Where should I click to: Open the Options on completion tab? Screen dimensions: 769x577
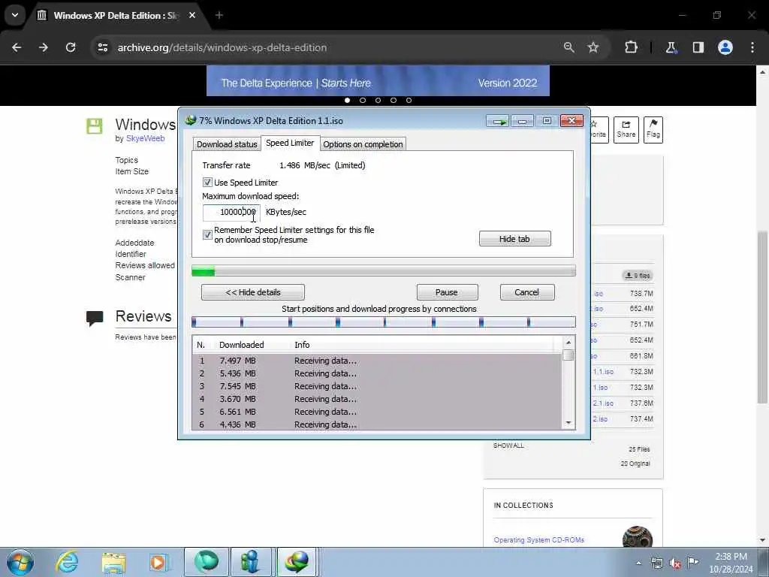pos(363,144)
